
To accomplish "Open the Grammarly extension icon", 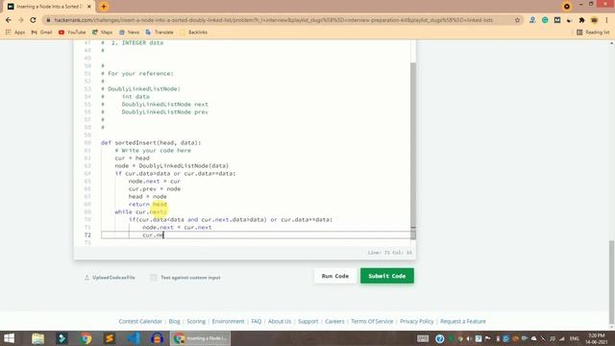I will pyautogui.click(x=545, y=20).
